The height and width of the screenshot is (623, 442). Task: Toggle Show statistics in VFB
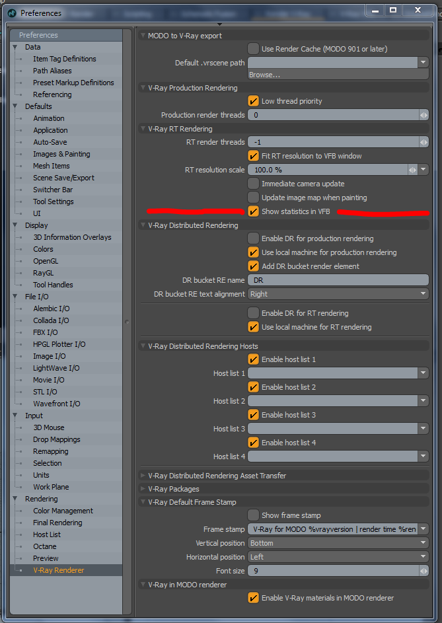(253, 211)
